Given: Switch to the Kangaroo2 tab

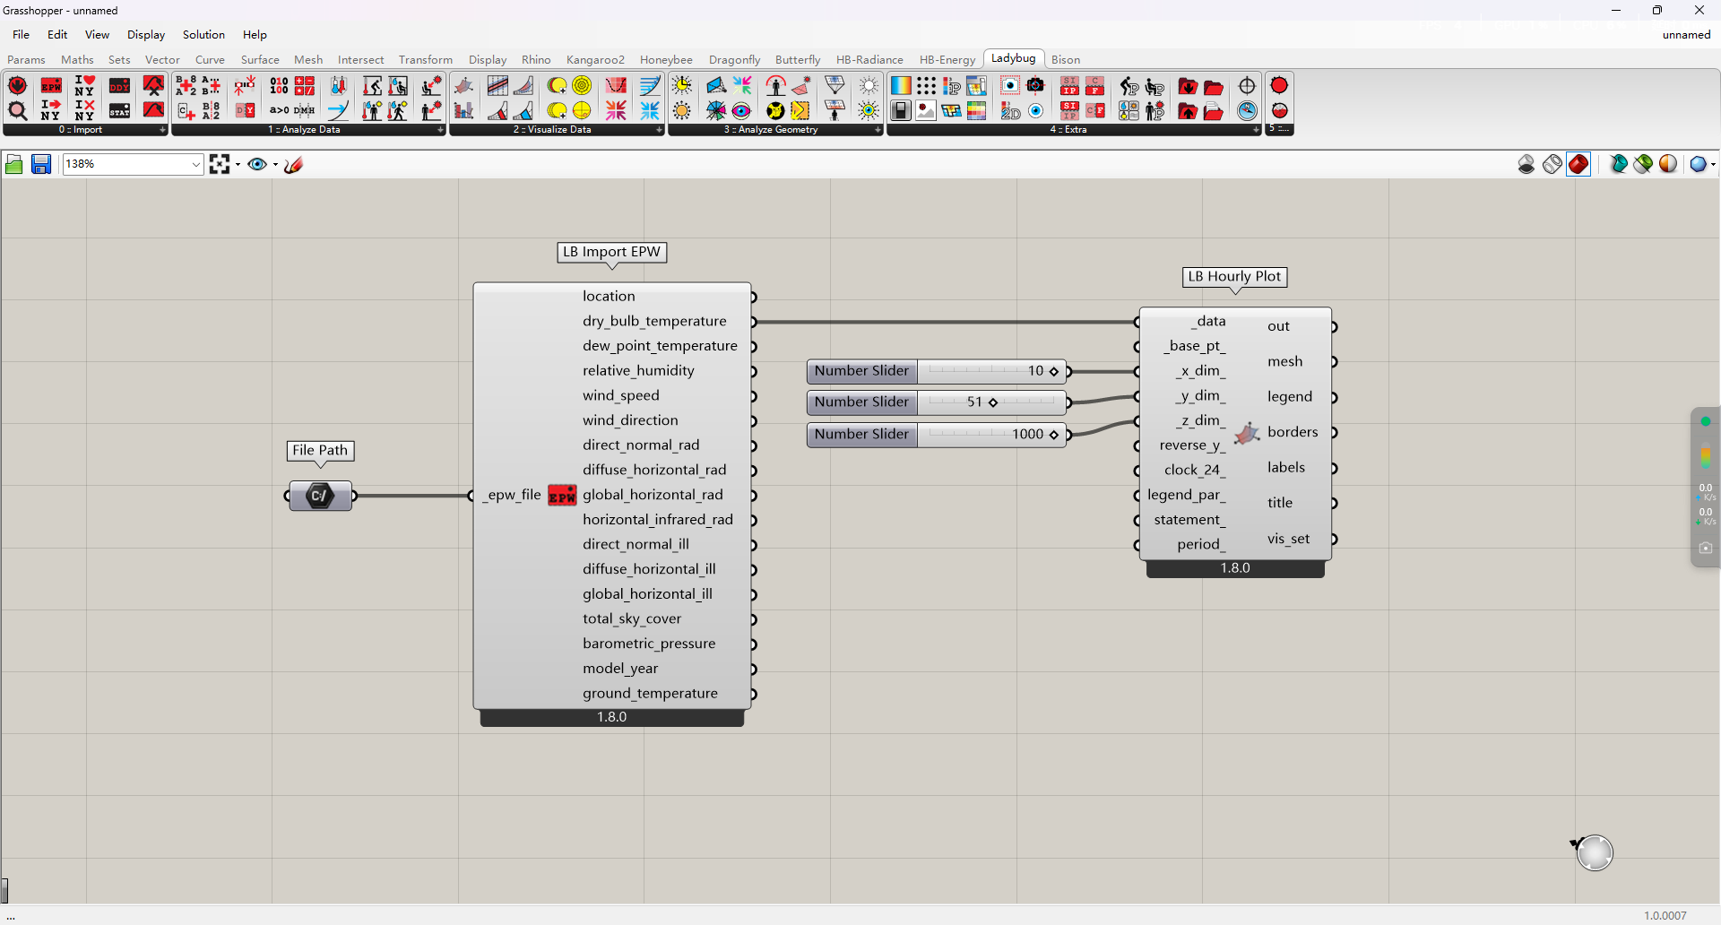Looking at the screenshot, I should 595,60.
